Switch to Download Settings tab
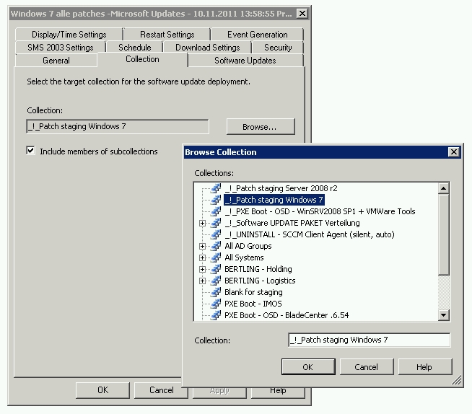The width and height of the screenshot is (472, 414). pyautogui.click(x=207, y=48)
